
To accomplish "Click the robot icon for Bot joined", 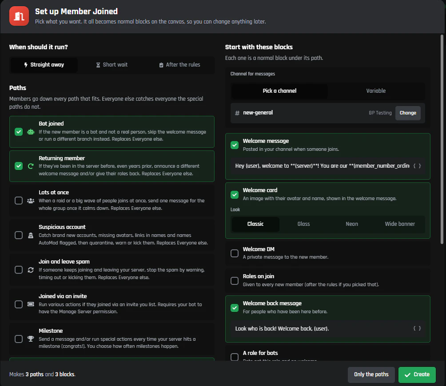I will coord(31,132).
